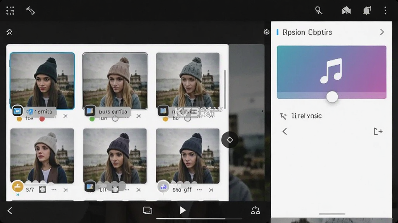Image resolution: width=398 pixels, height=223 pixels.
Task: Click the arrow icon under black beanie photo
Action: pyautogui.click(x=65, y=116)
